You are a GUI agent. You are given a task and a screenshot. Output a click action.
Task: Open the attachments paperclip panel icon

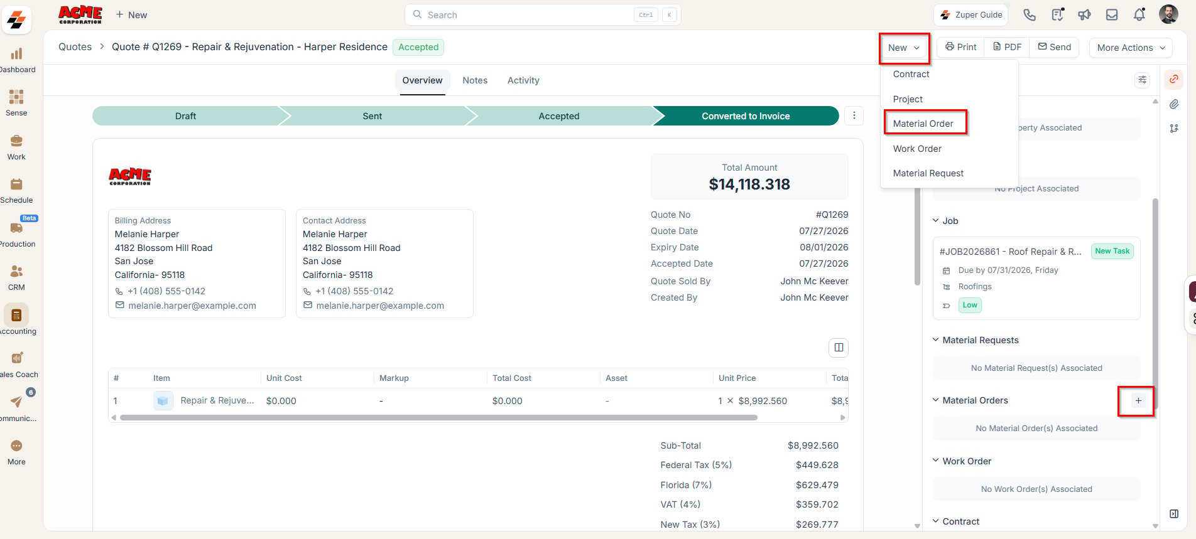click(x=1173, y=104)
